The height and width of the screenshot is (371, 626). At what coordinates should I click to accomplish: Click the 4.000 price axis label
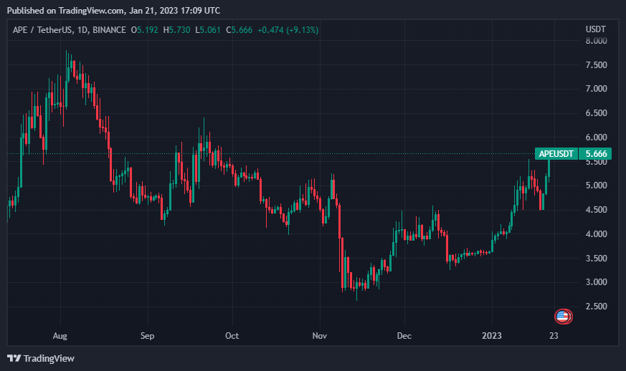click(596, 233)
